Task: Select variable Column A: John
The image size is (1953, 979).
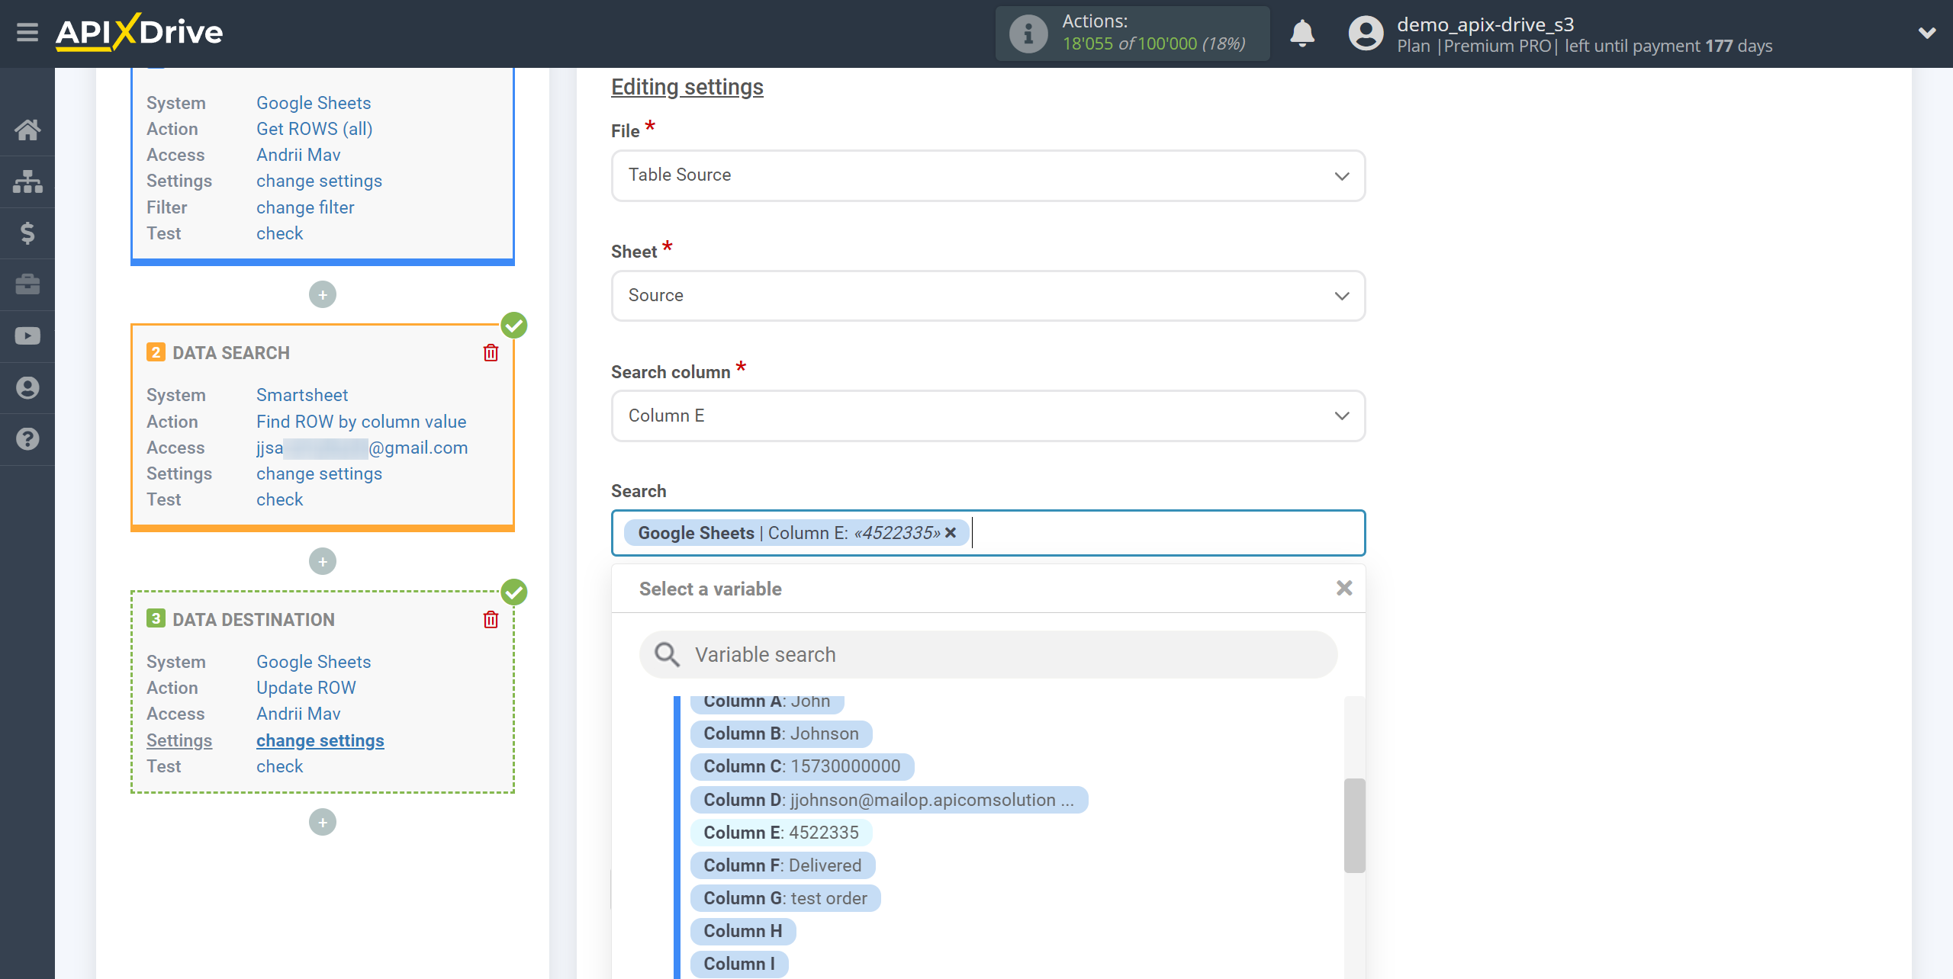Action: tap(767, 702)
